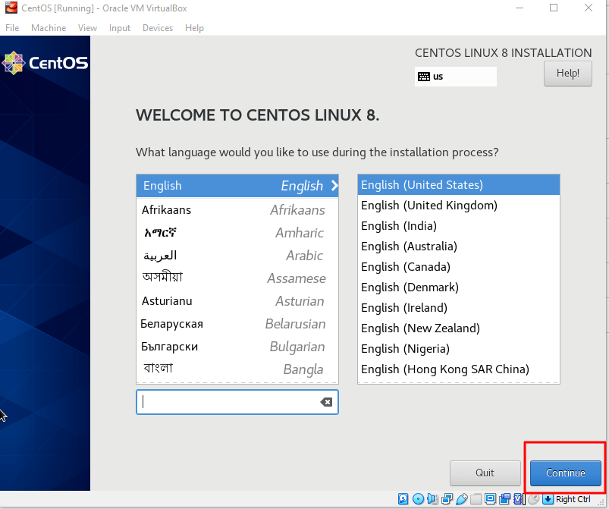The width and height of the screenshot is (609, 509).
Task: Click the chevron arrow on English row
Action: (x=334, y=186)
